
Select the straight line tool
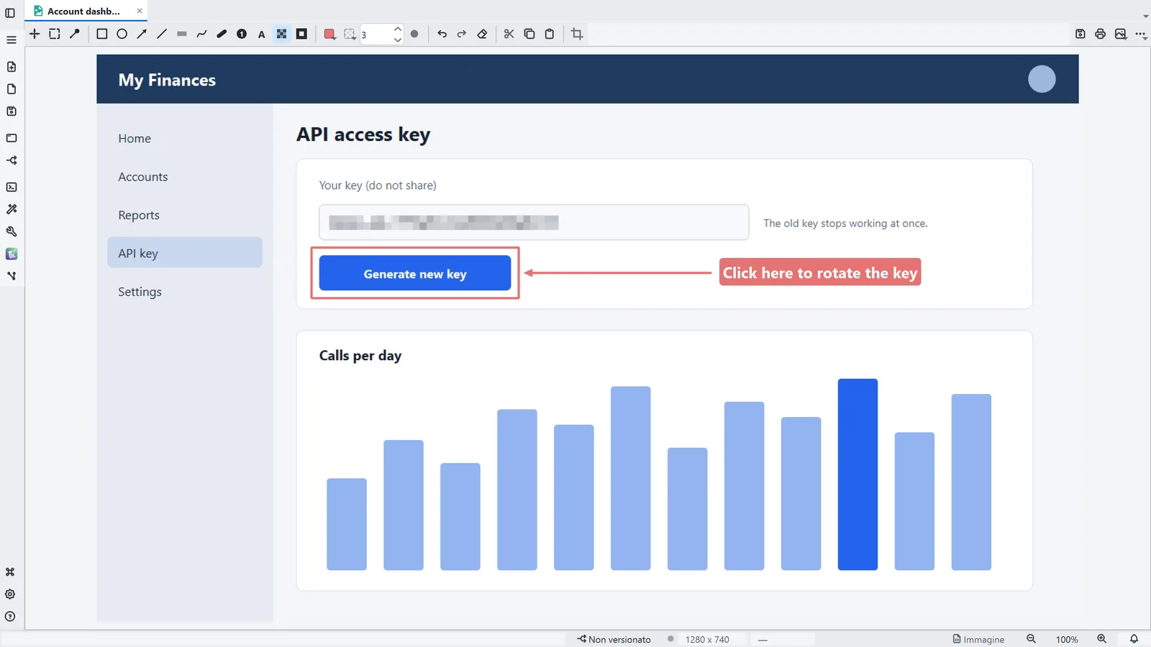point(162,34)
